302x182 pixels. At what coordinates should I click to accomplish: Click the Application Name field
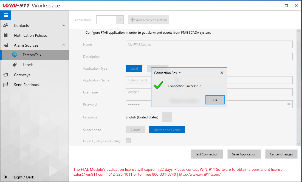[x=209, y=80]
